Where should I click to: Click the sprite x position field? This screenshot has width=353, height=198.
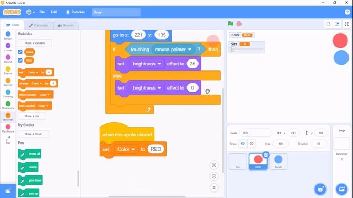coord(293,133)
